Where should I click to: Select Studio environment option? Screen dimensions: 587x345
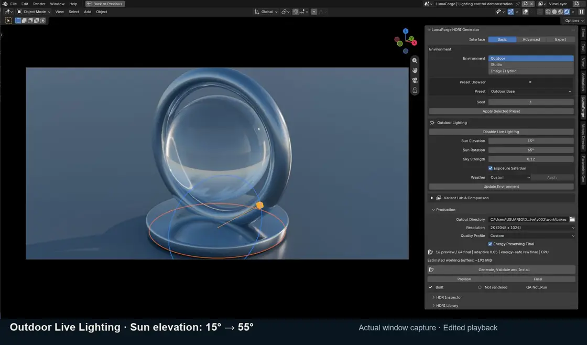coord(531,65)
